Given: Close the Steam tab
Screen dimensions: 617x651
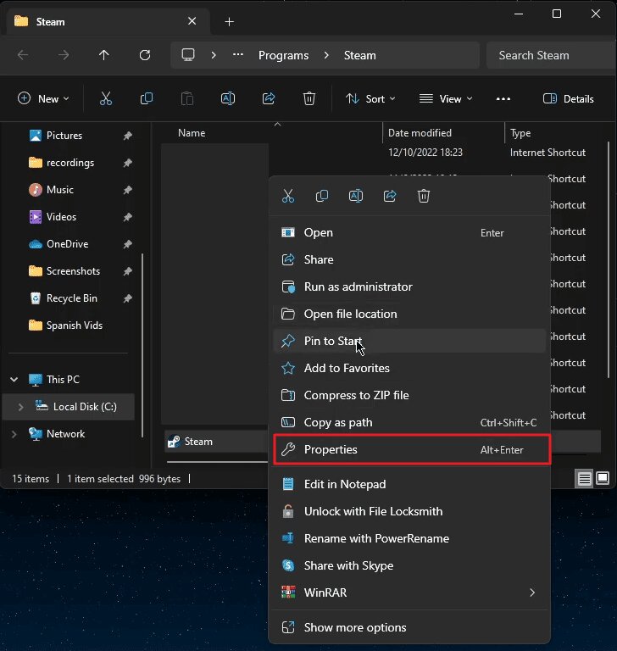Looking at the screenshot, I should pos(192,21).
